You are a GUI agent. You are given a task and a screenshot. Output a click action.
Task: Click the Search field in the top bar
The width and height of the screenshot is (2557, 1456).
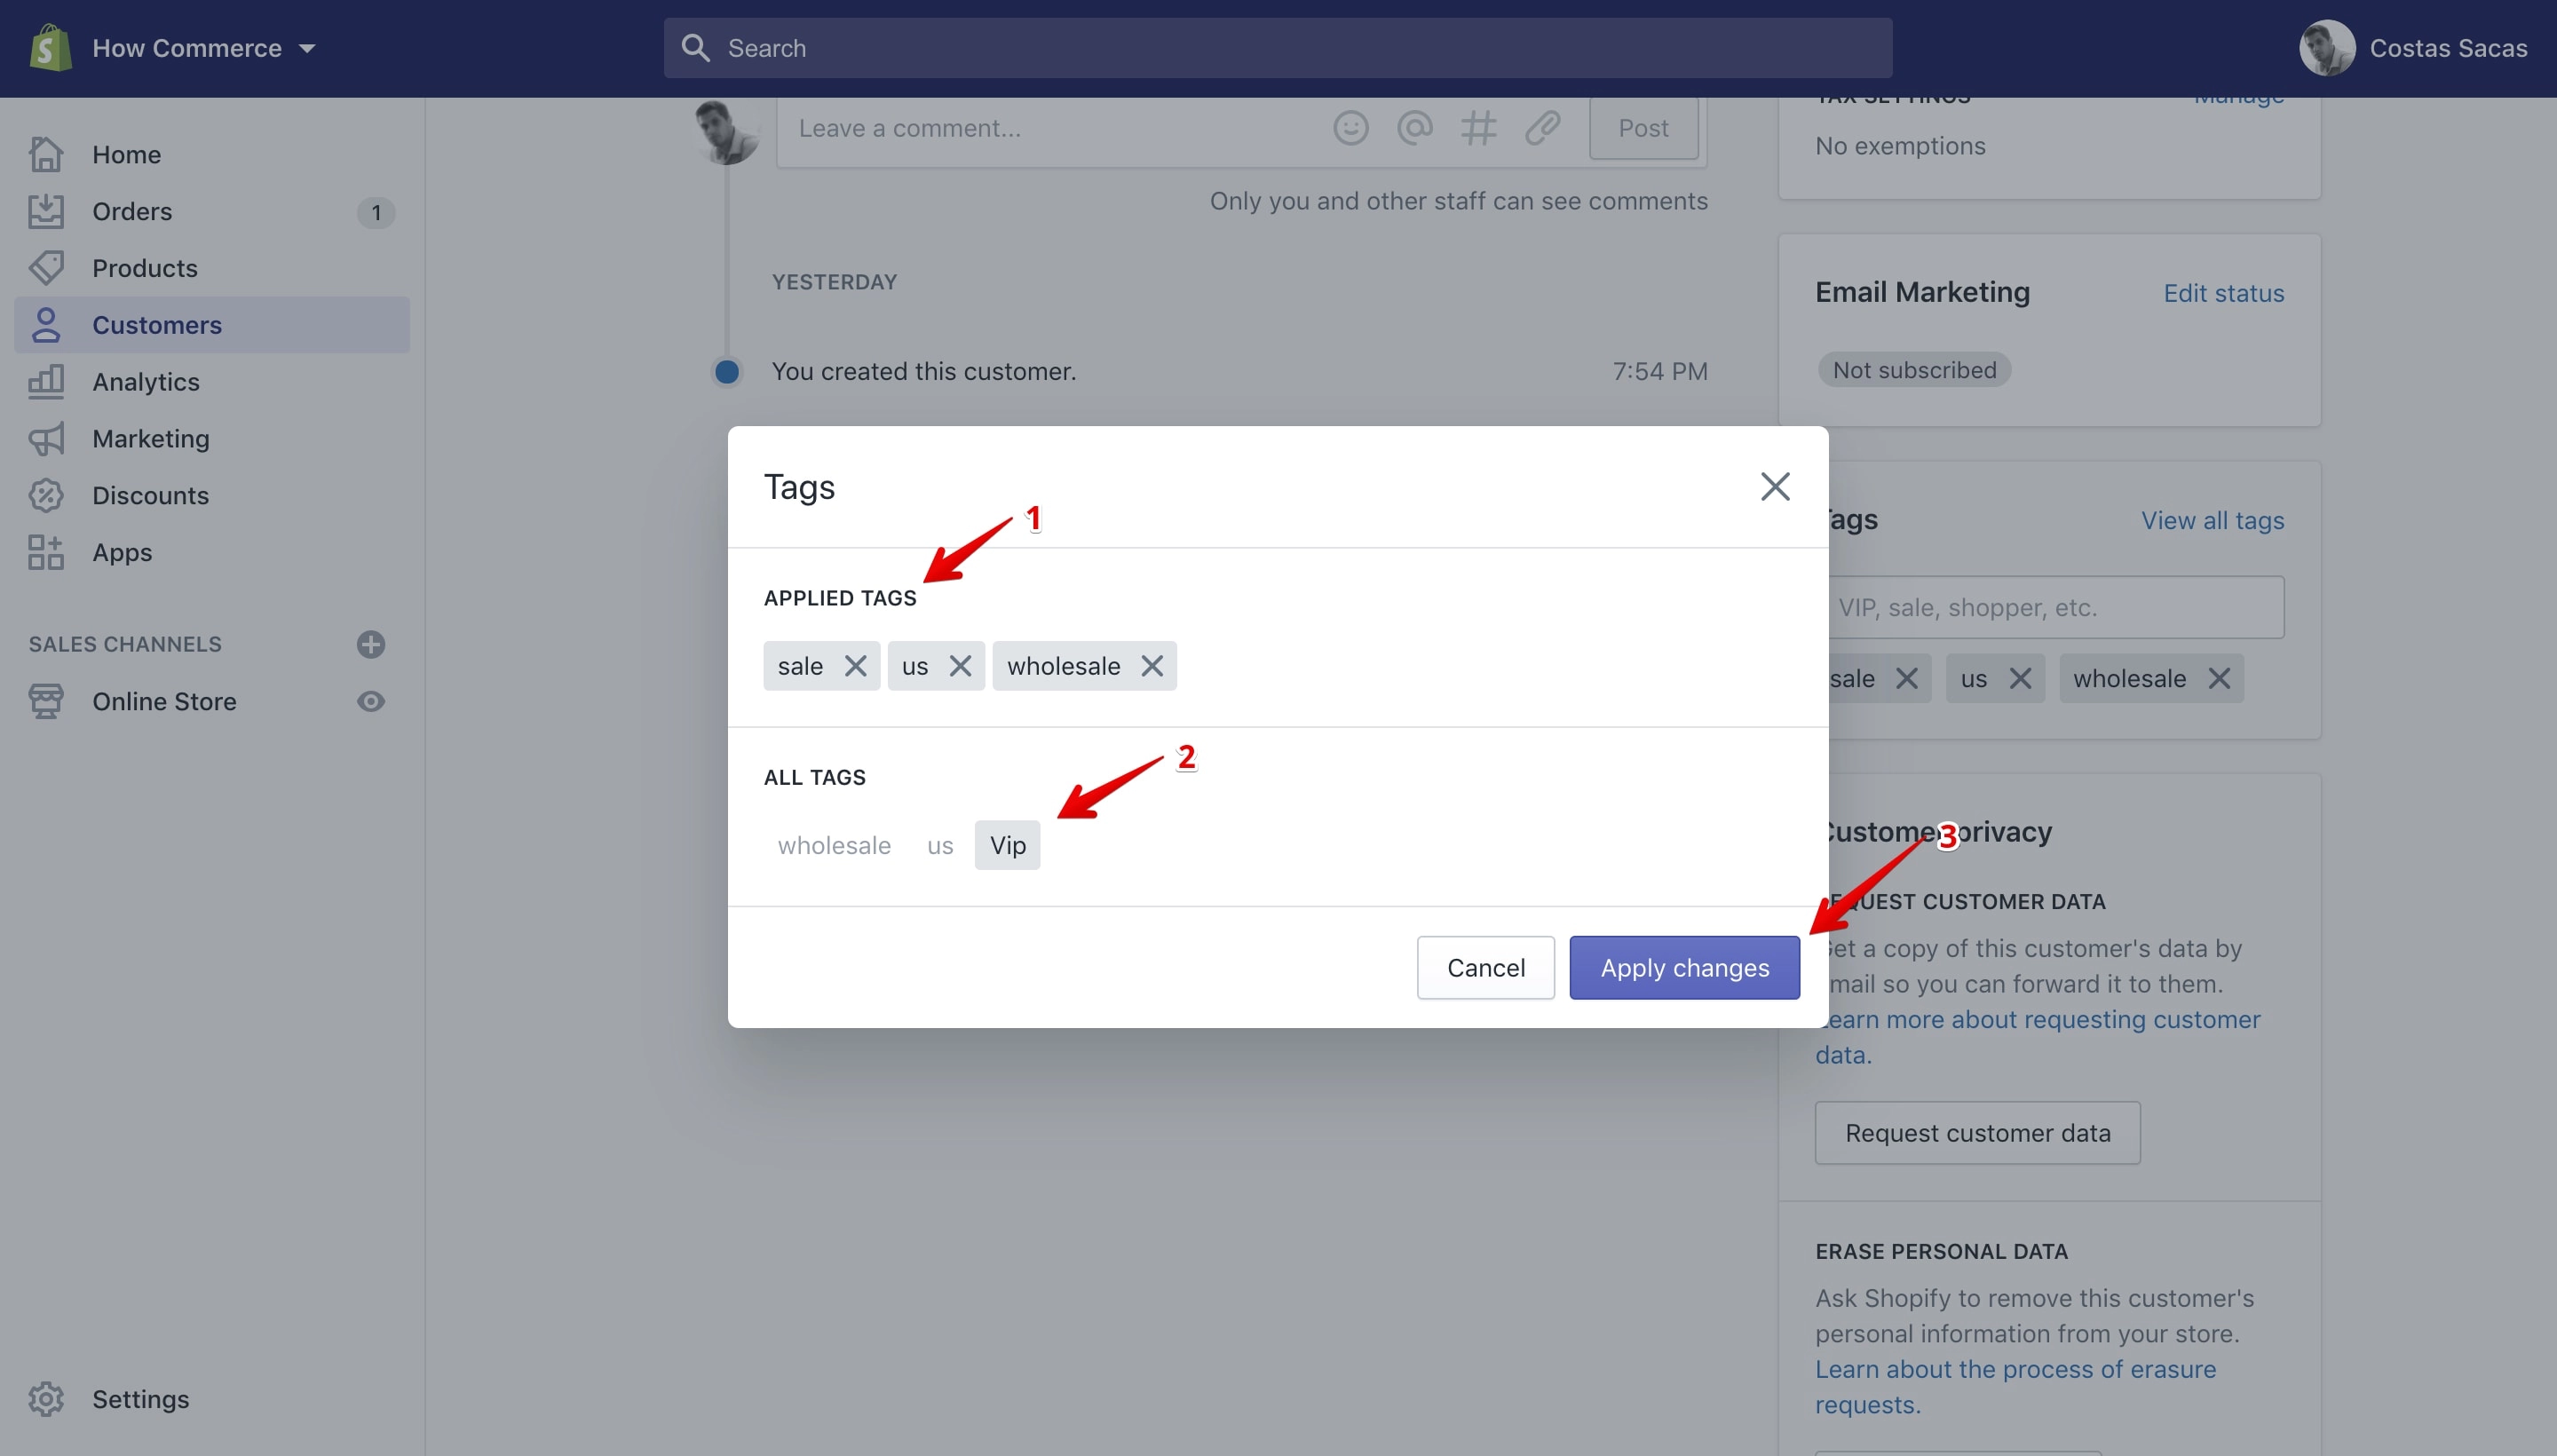click(x=1277, y=48)
